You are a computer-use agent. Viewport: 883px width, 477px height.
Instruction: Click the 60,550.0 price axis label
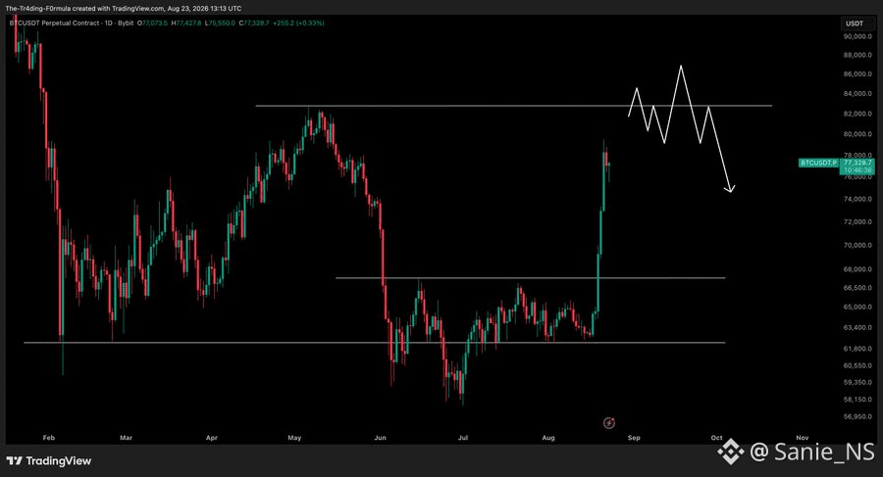857,365
